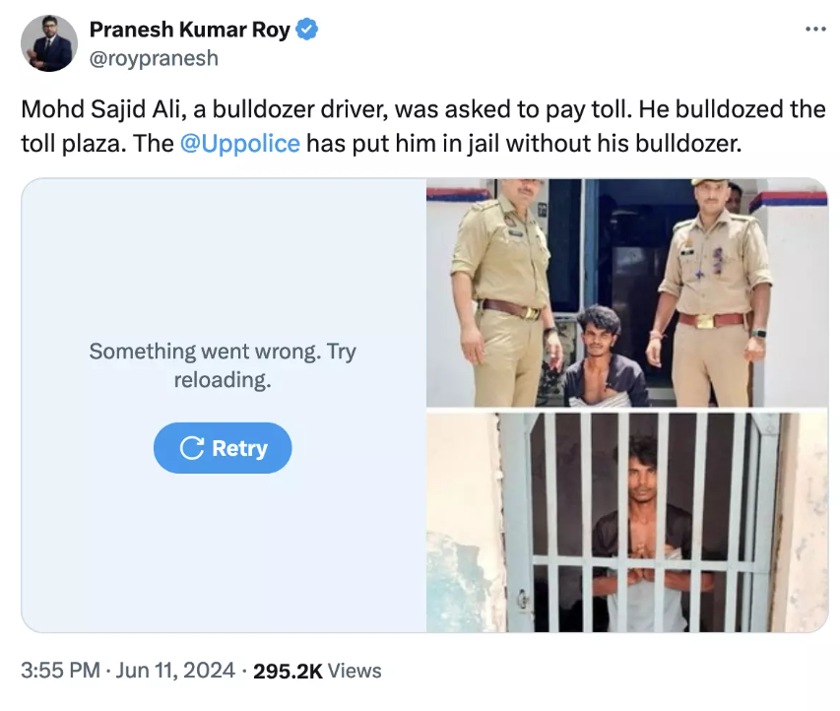Click Pranesh Kumar Roy's profile avatar
840x711 pixels.
click(x=48, y=43)
